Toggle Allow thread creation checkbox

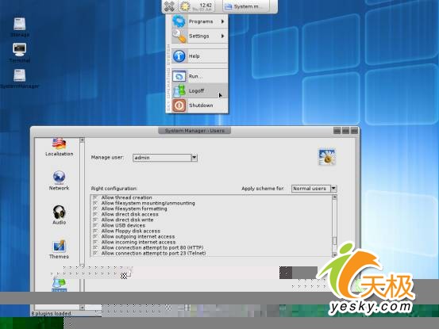(x=95, y=197)
